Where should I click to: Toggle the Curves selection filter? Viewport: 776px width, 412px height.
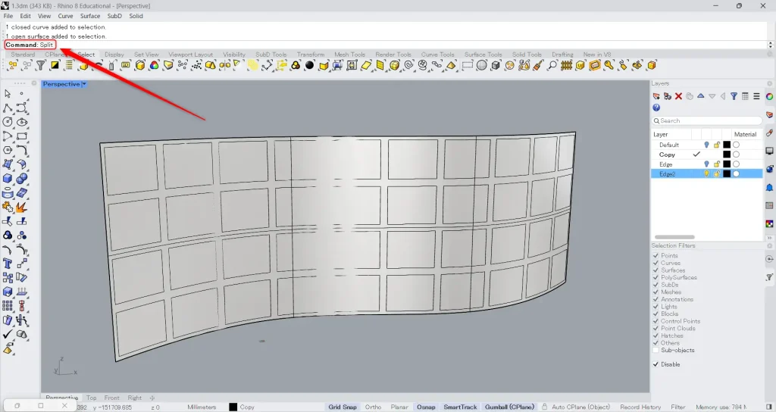click(x=656, y=263)
